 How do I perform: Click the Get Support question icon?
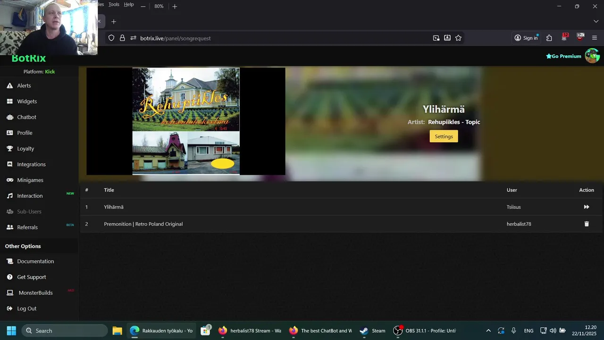point(9,277)
